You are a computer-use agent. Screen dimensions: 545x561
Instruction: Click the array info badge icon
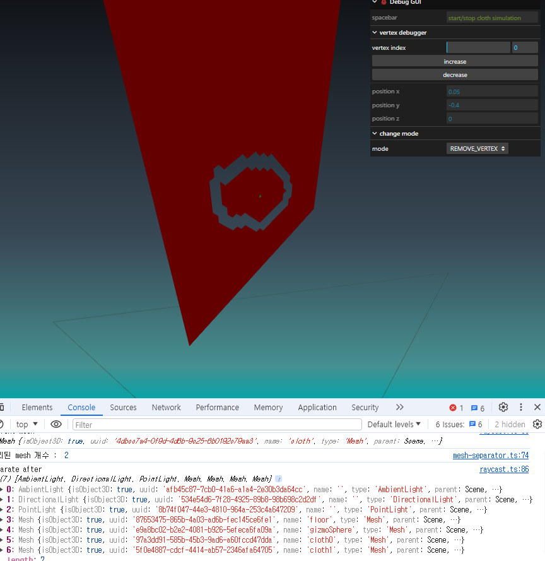click(x=279, y=479)
